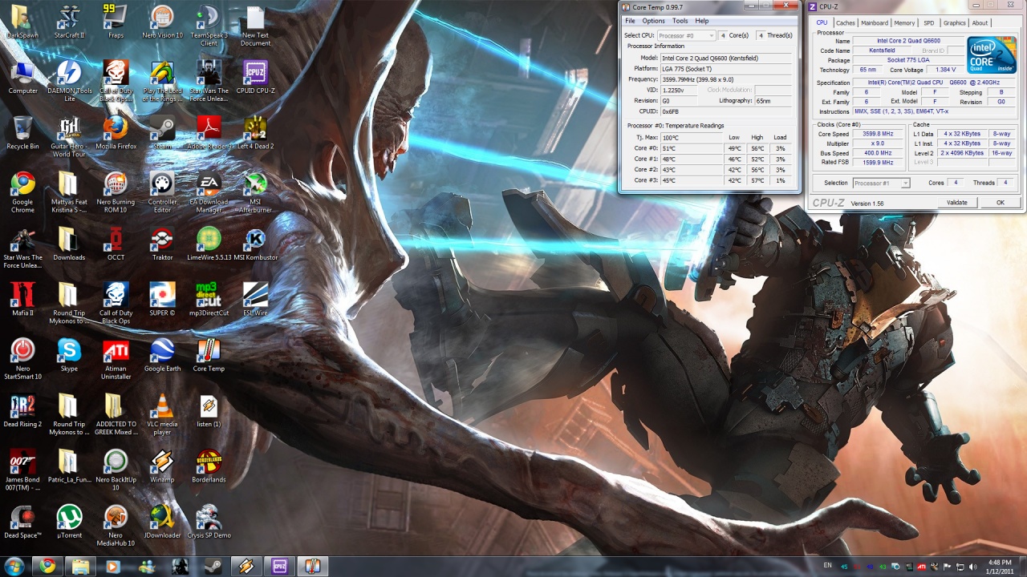Click the OK button in CPU-Z
1027x577 pixels.
coord(1000,203)
